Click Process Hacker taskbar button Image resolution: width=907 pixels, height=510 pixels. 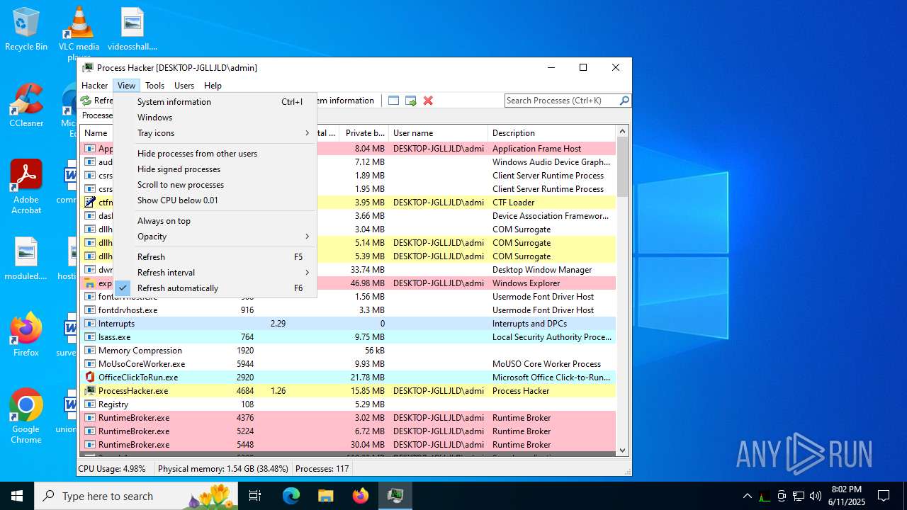coord(395,496)
